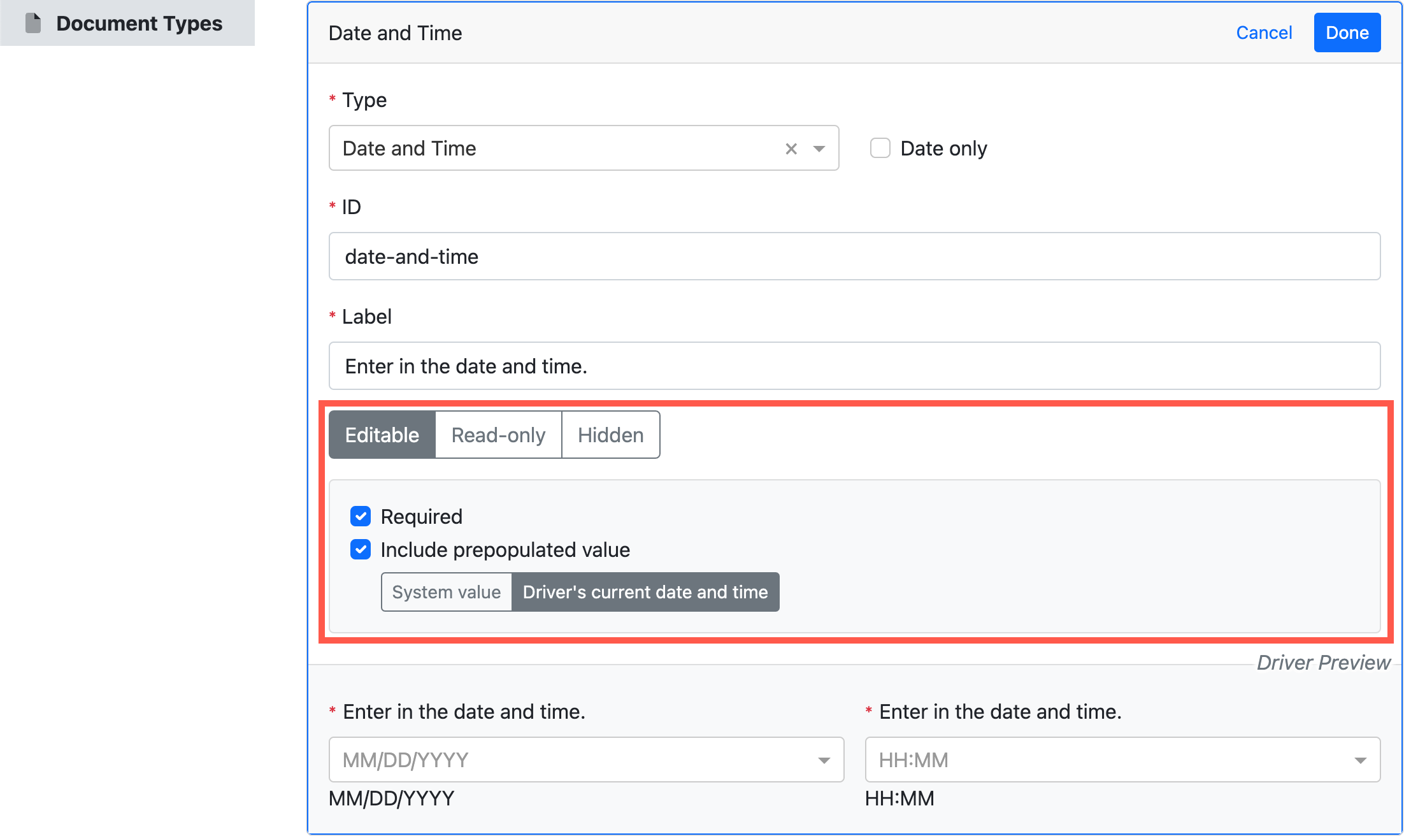Image resolution: width=1404 pixels, height=836 pixels.
Task: Select Driver's current date and time
Action: (x=645, y=592)
